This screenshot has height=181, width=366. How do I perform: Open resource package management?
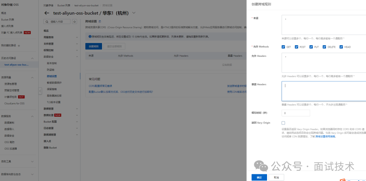(x=11, y=84)
